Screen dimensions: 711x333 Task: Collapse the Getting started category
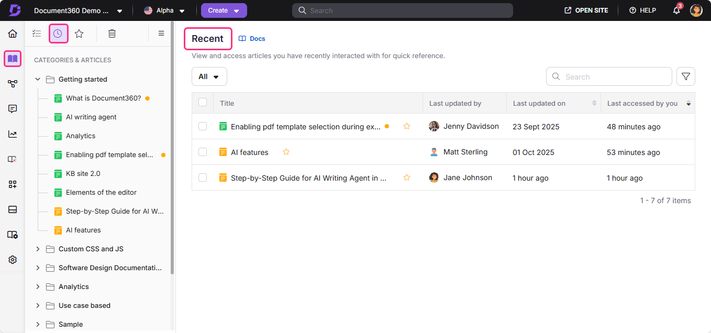(37, 79)
